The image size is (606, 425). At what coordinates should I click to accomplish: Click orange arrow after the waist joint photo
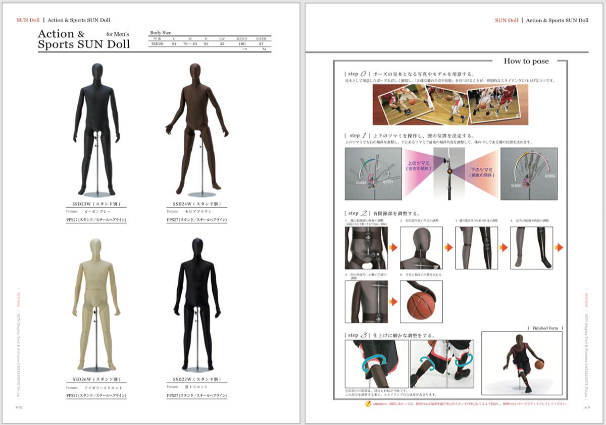click(393, 248)
